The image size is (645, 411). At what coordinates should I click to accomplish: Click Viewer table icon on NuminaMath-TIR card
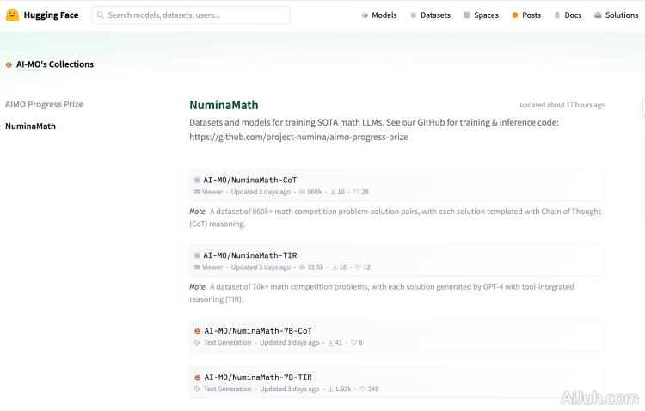197,267
